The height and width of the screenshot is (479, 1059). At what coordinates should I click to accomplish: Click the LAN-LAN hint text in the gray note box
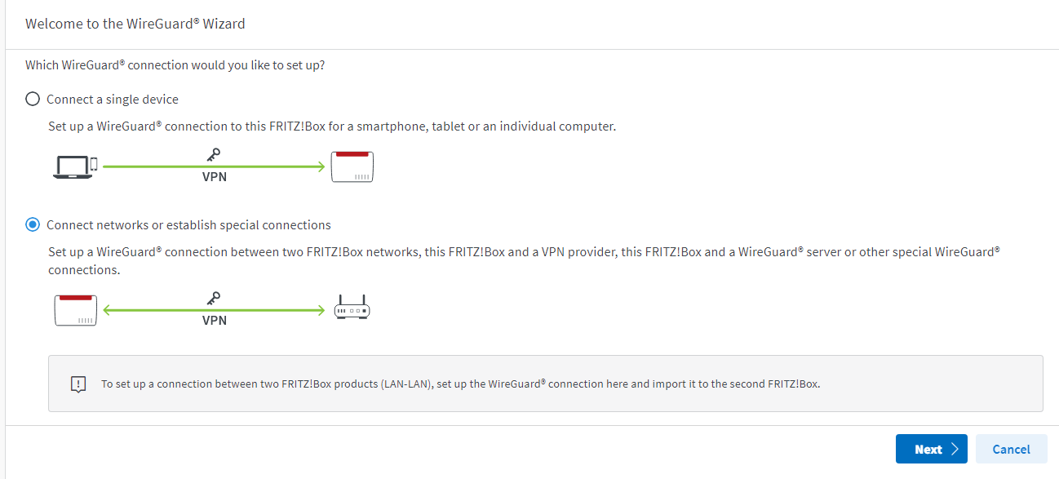tap(460, 384)
